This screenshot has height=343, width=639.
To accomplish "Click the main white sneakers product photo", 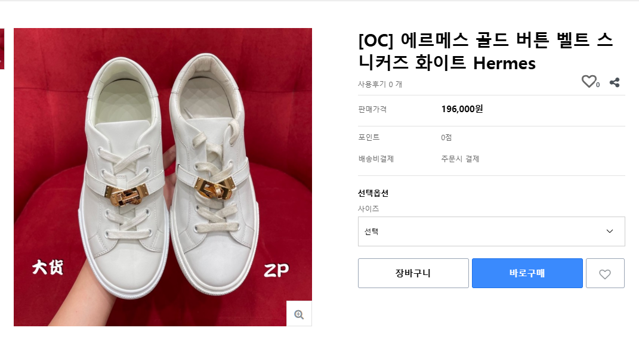I will [162, 177].
